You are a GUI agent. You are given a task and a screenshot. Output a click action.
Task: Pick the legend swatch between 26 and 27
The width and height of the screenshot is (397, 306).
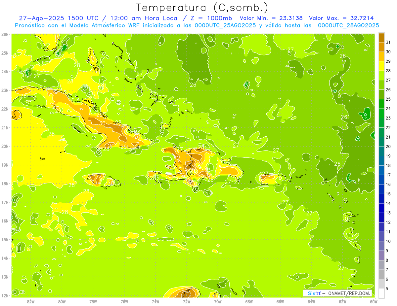coord(381,85)
